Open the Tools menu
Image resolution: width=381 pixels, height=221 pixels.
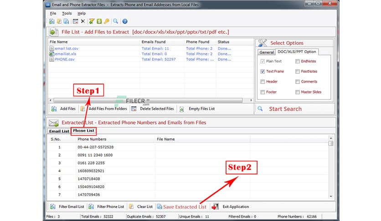coord(67,13)
